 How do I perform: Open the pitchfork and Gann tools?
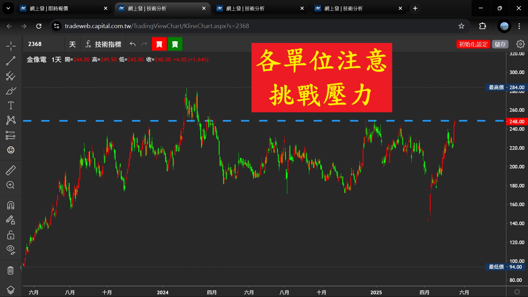[11, 76]
